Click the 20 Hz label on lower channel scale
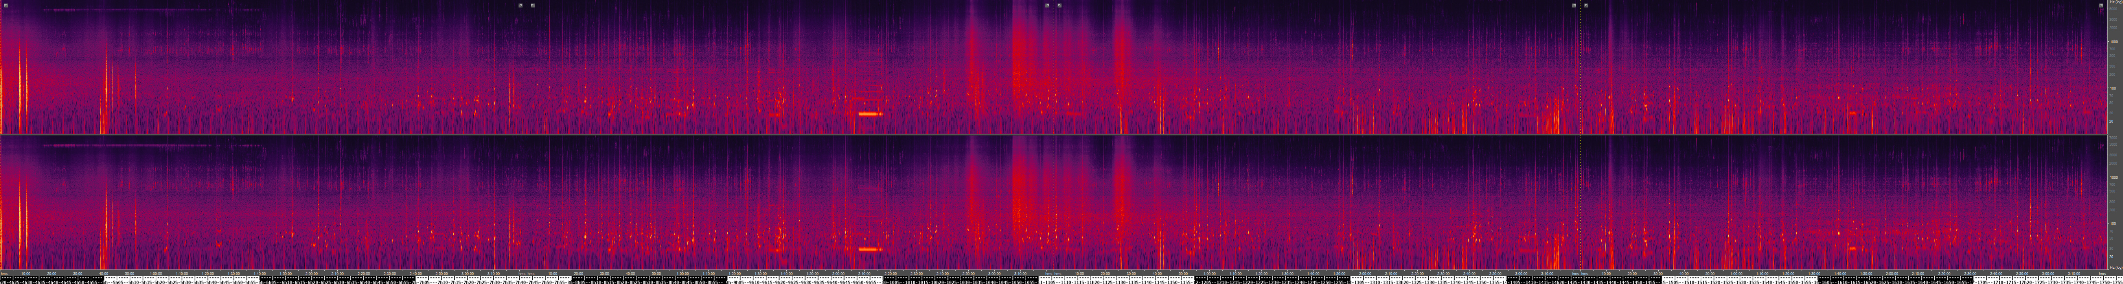This screenshot has width=2123, height=284. pos(2114,256)
